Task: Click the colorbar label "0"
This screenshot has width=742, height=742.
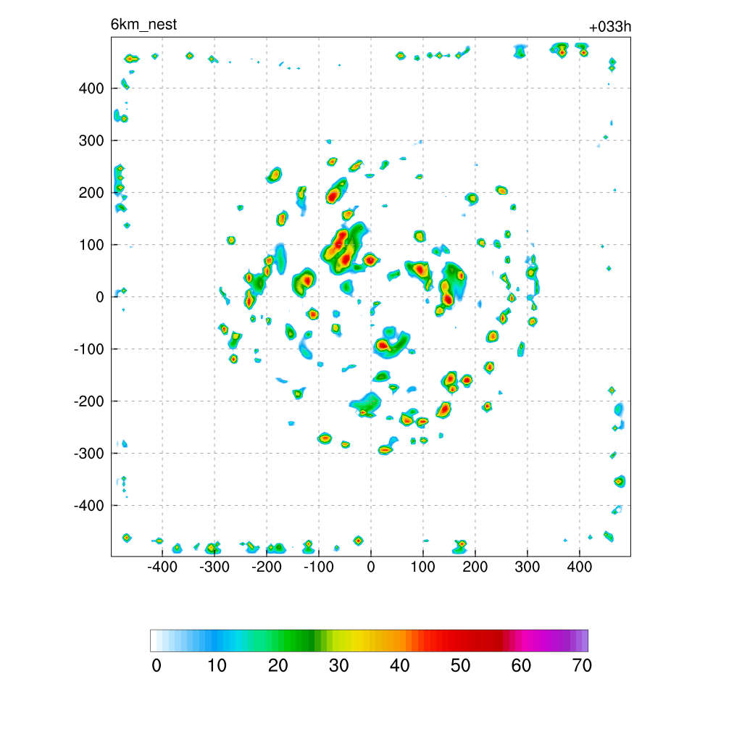Action: 157,666
